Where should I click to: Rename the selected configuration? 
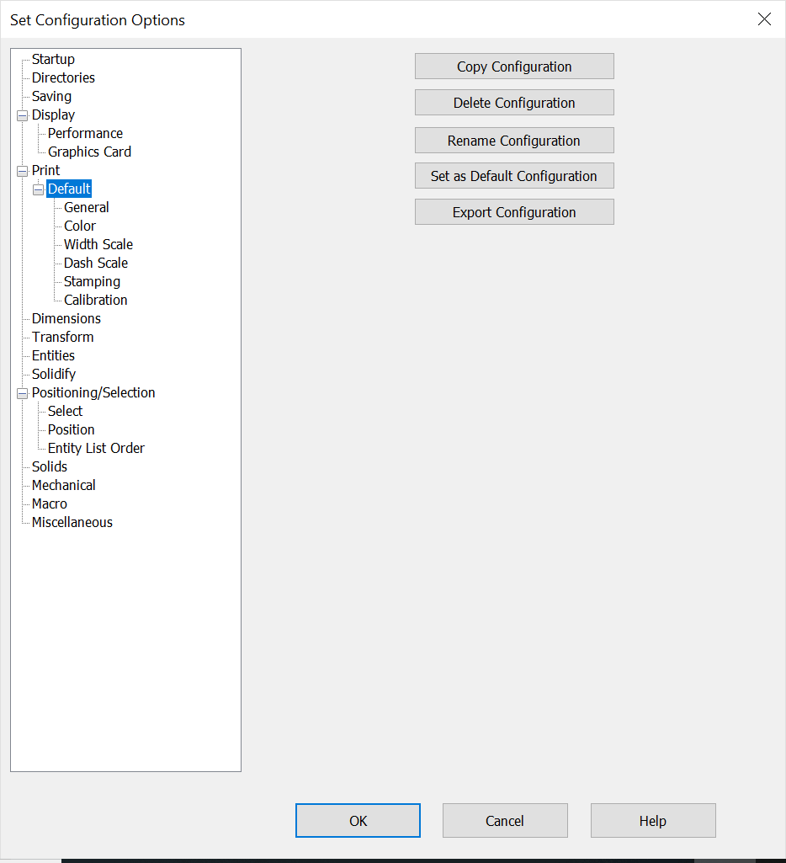tap(513, 140)
